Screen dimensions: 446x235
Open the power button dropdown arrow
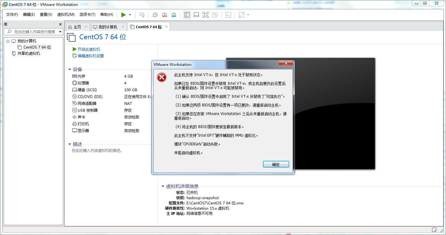[129, 15]
